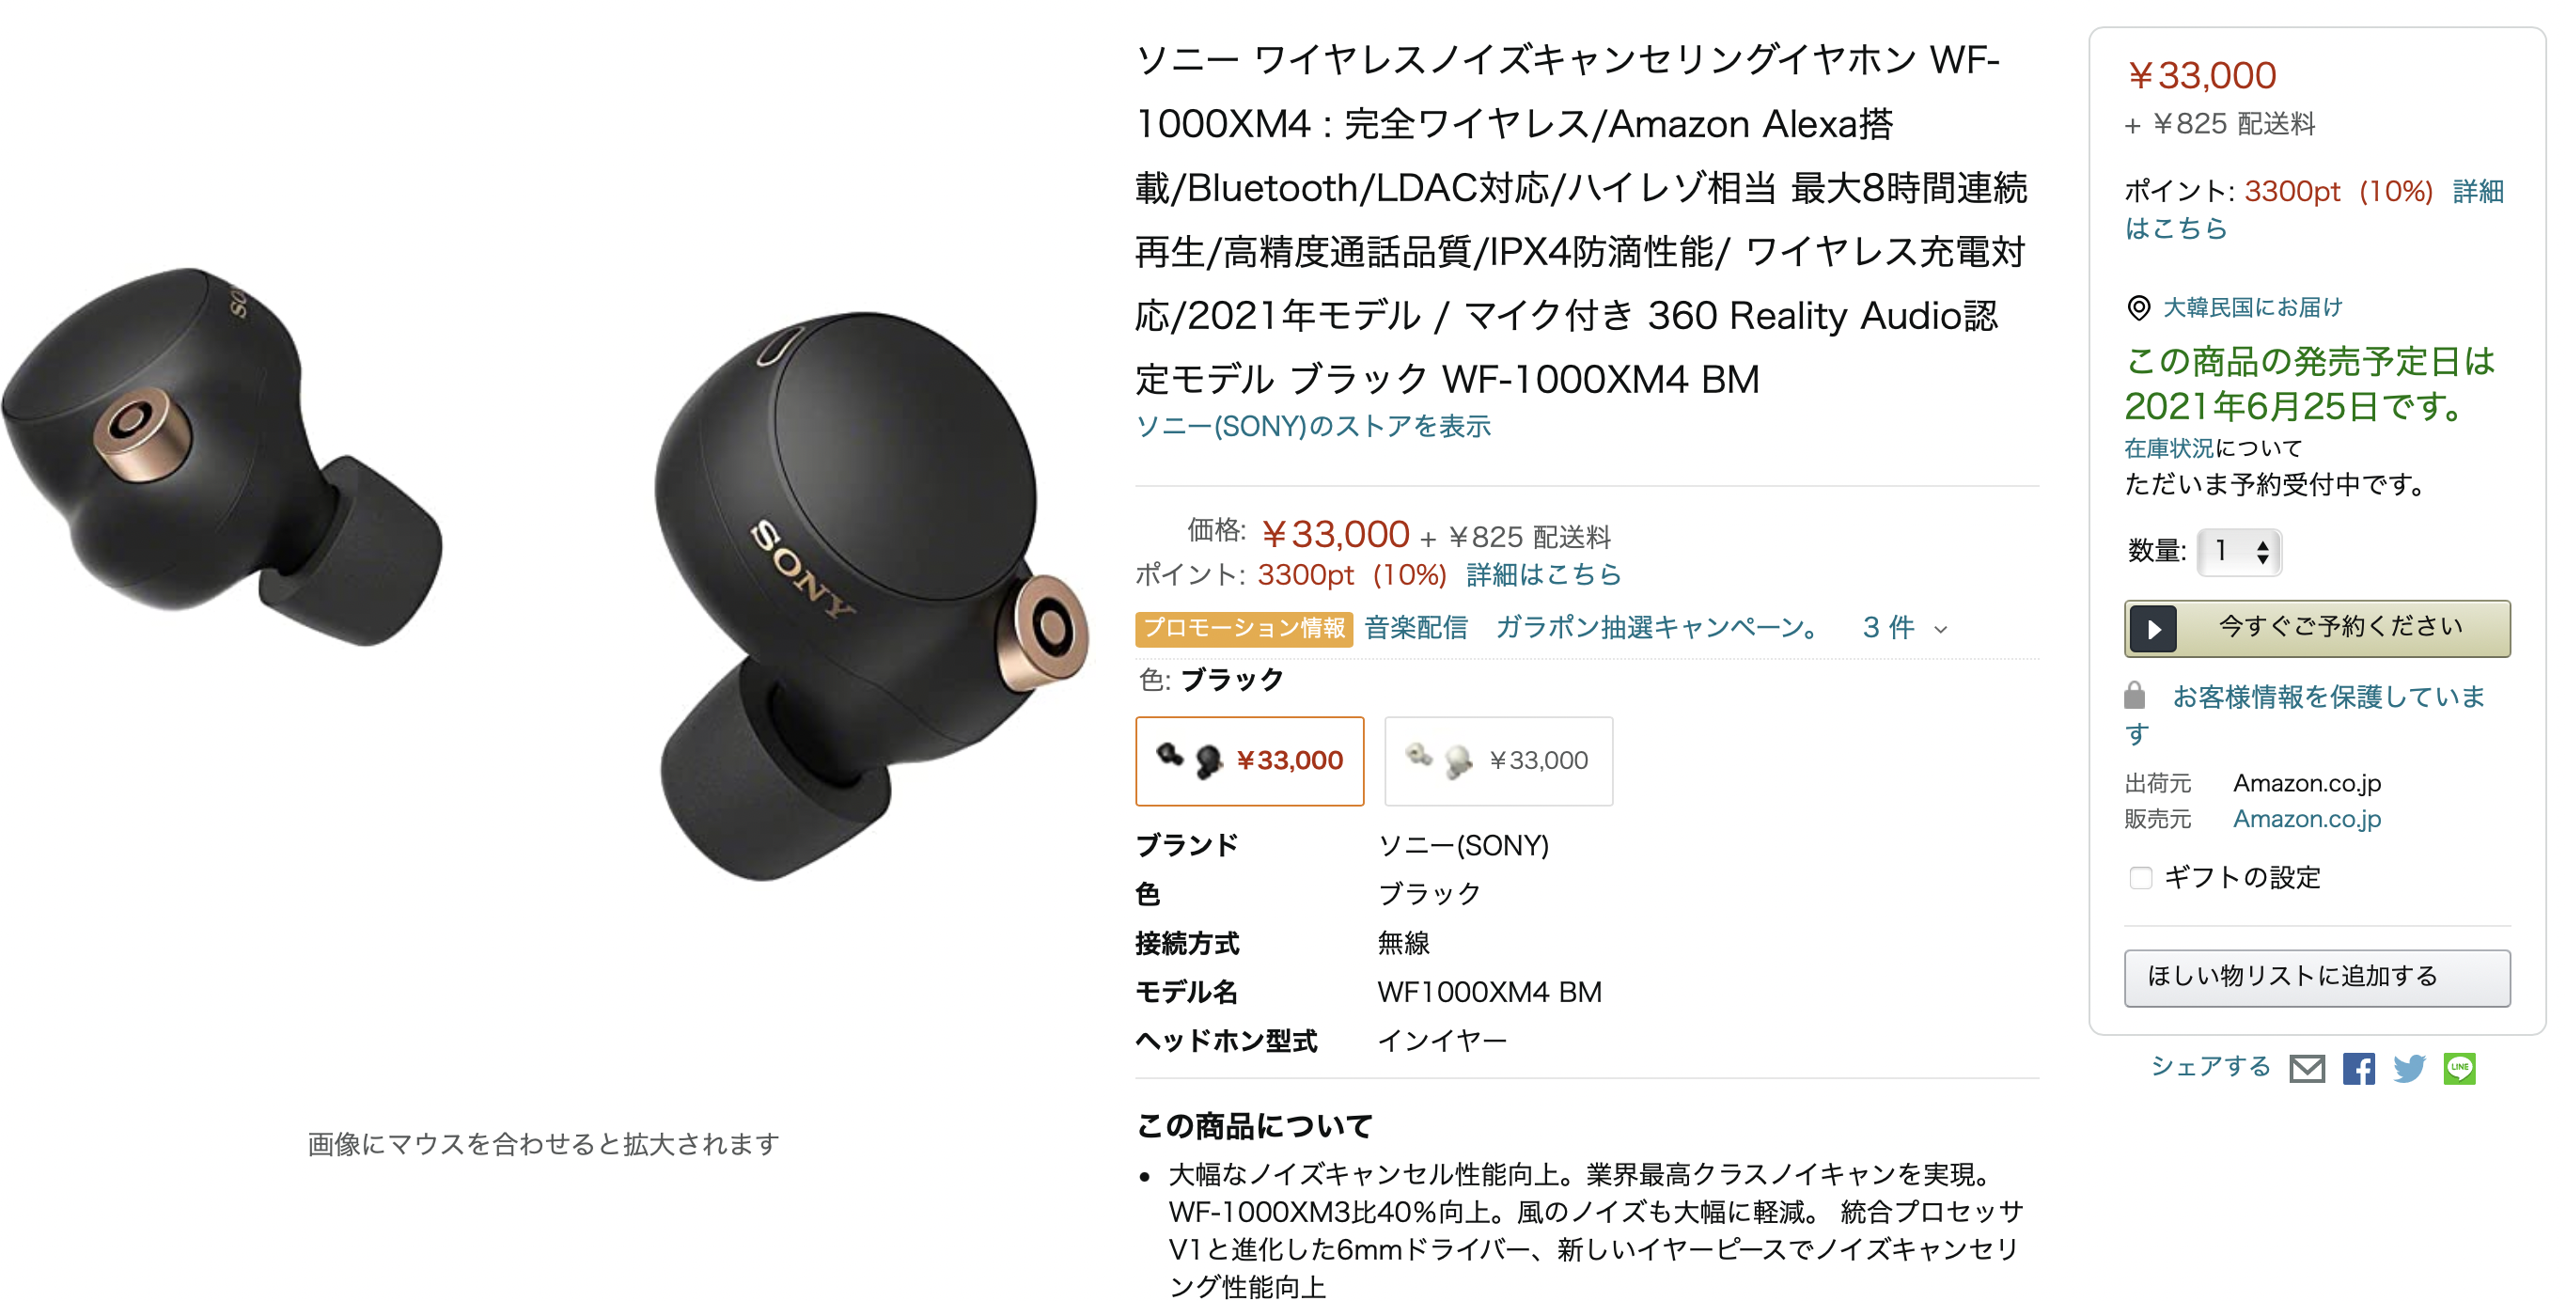Click the padlock customer info protection icon

tap(2135, 696)
